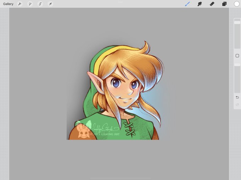Select the Eraser tool
Image resolution: width=241 pixels, height=180 pixels.
[212, 4]
